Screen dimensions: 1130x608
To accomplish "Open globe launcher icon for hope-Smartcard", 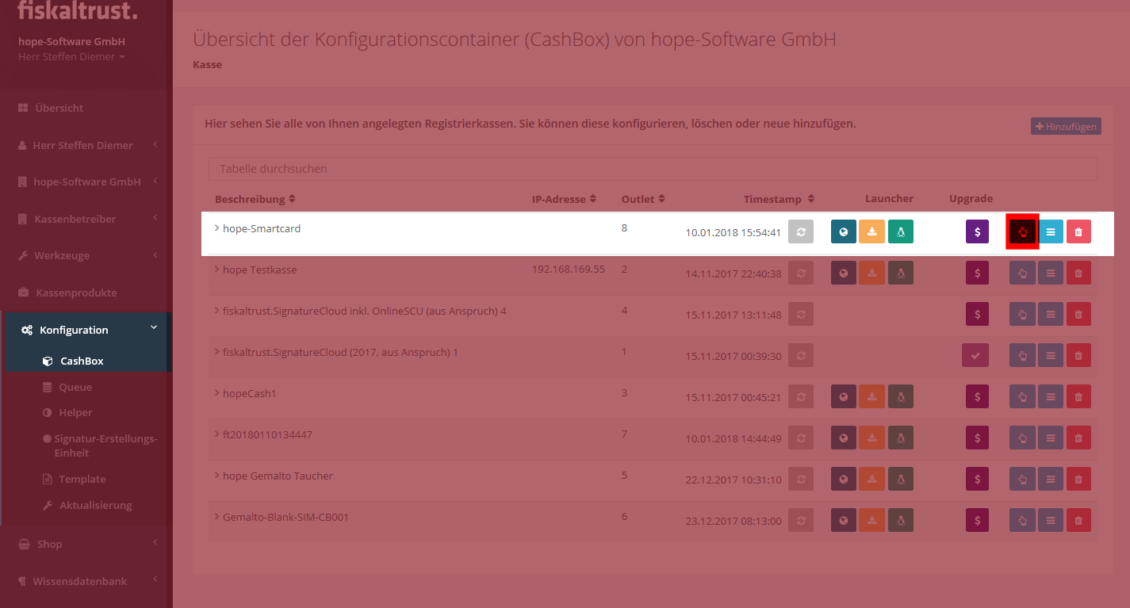I will coord(844,231).
